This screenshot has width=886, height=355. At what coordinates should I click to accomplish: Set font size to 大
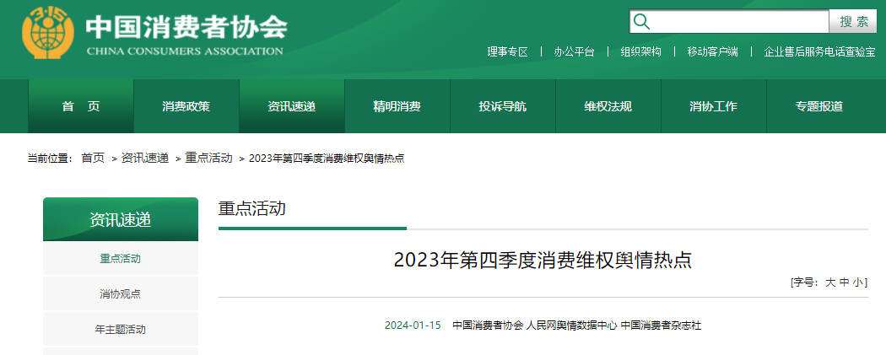830,282
